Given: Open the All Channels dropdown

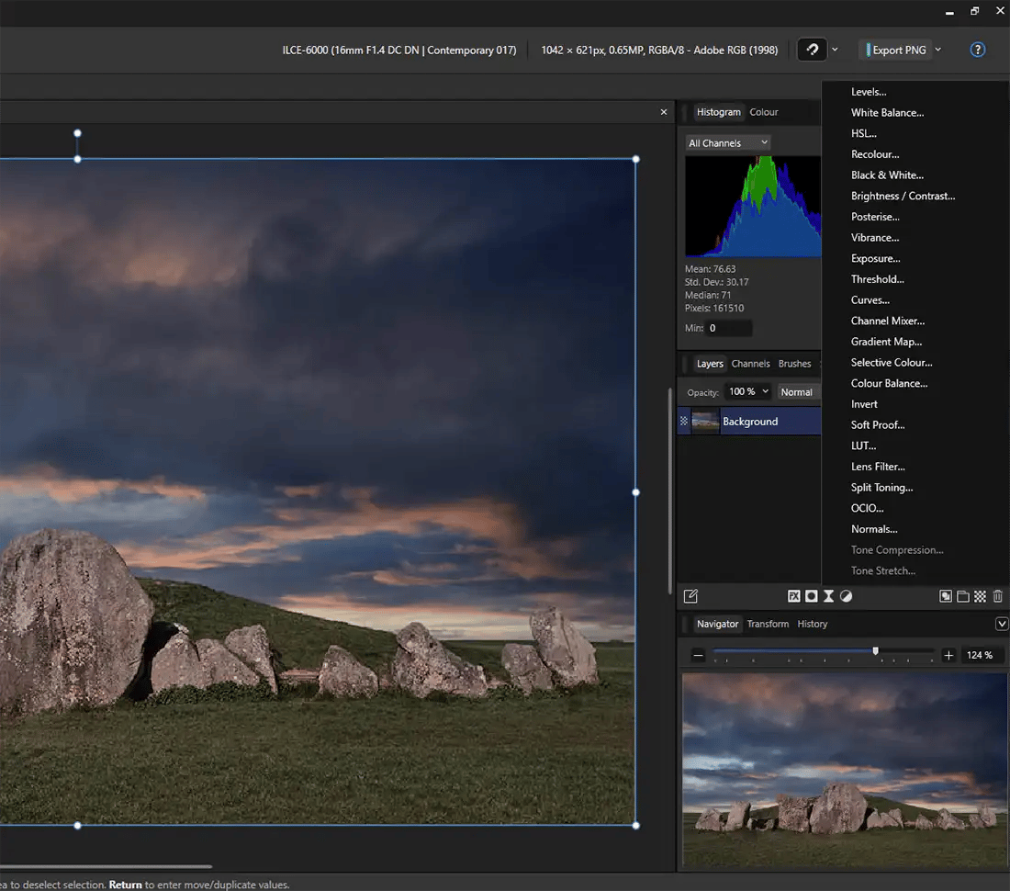Looking at the screenshot, I should pos(728,142).
